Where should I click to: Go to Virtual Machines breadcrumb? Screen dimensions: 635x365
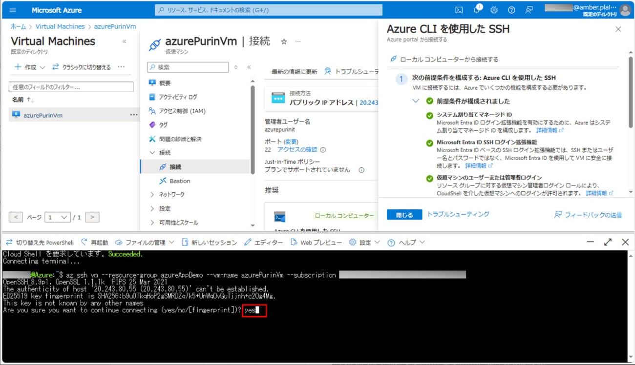pyautogui.click(x=60, y=26)
